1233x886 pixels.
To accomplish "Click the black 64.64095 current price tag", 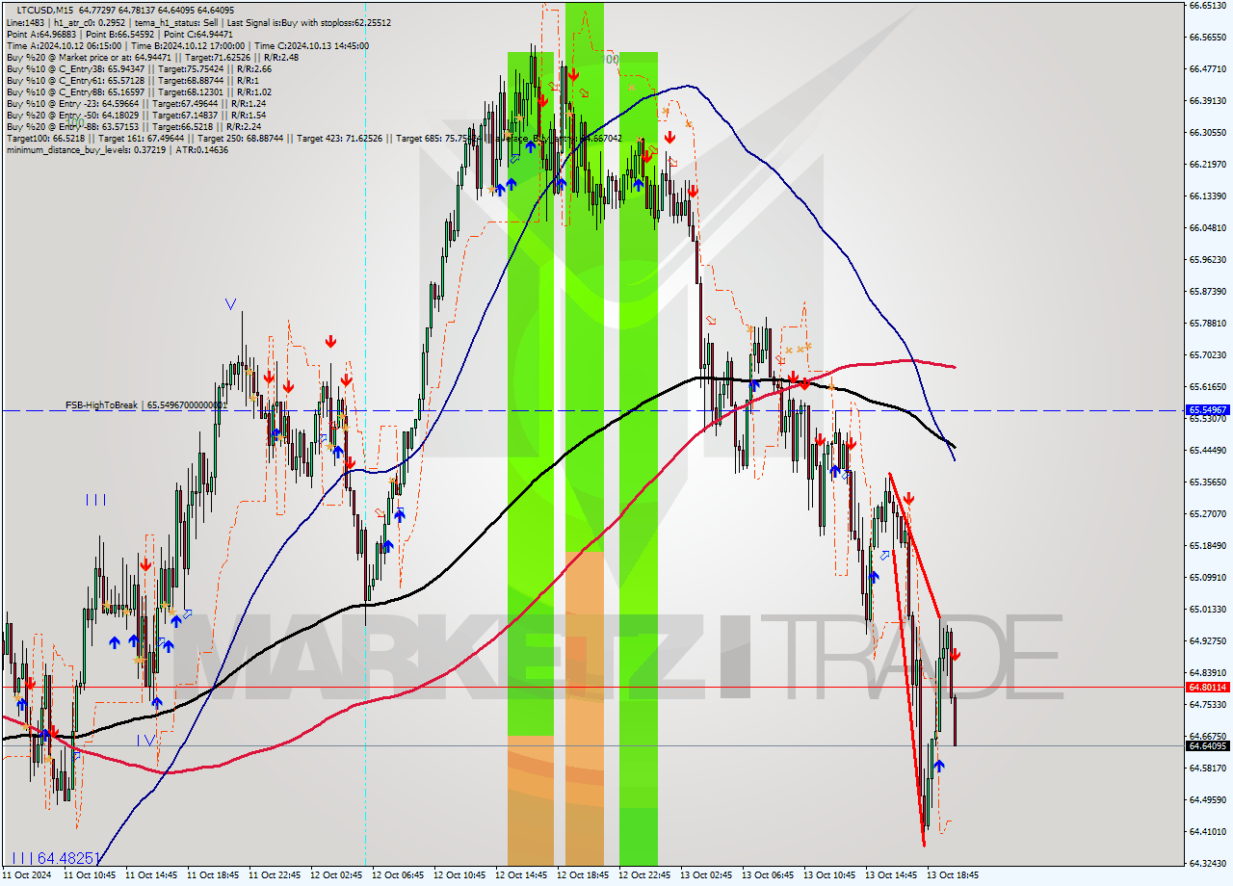I will click(x=1207, y=745).
